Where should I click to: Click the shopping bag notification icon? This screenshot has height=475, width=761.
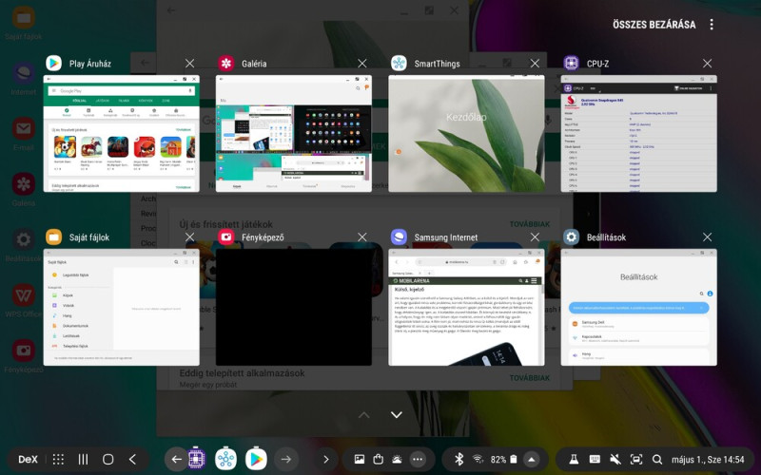coord(379,459)
